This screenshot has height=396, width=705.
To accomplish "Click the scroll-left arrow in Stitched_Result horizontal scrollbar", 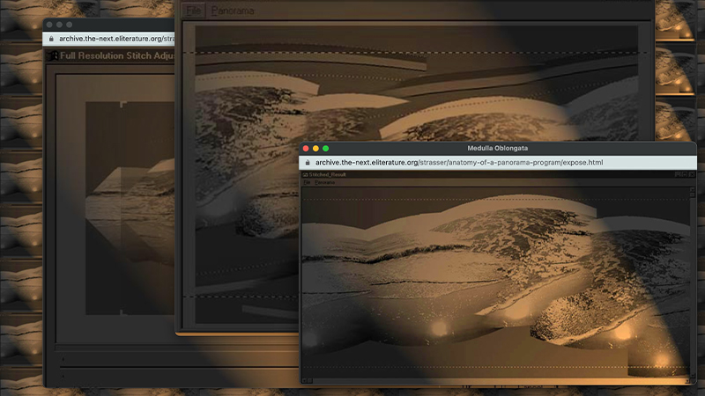I will 304,381.
